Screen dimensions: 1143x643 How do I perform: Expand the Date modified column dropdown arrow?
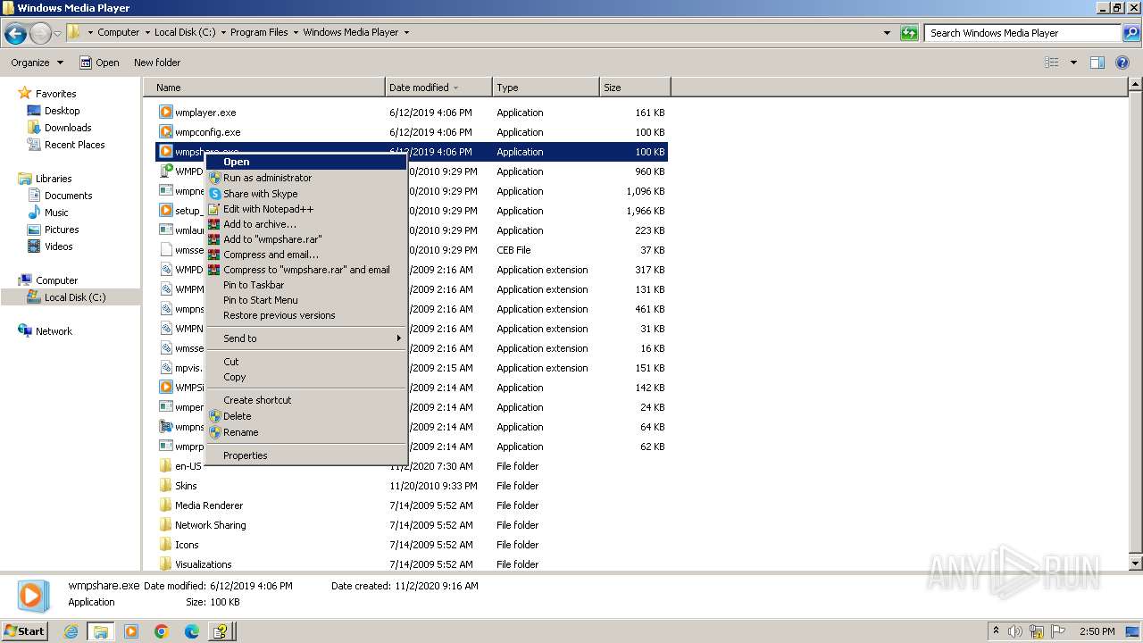pyautogui.click(x=455, y=88)
